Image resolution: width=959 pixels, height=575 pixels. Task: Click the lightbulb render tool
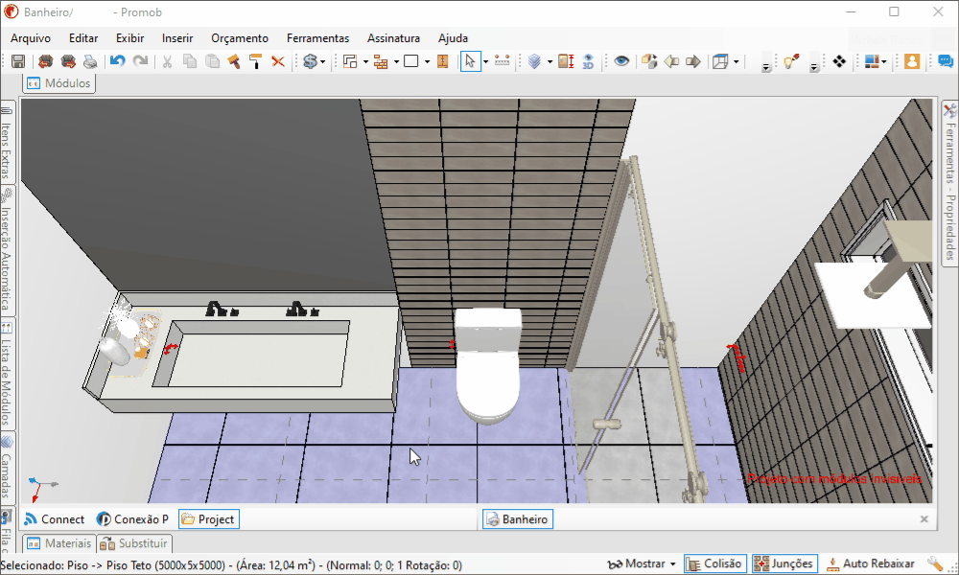(791, 61)
